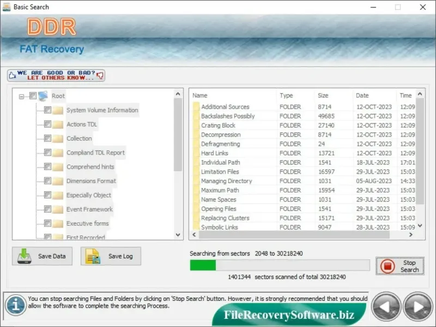Collapse the Root tree node
This screenshot has height=327, width=436.
tap(21, 97)
